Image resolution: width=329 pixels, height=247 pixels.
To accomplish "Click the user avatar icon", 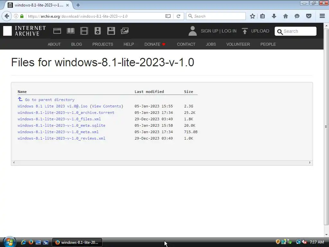I will 192,31.
